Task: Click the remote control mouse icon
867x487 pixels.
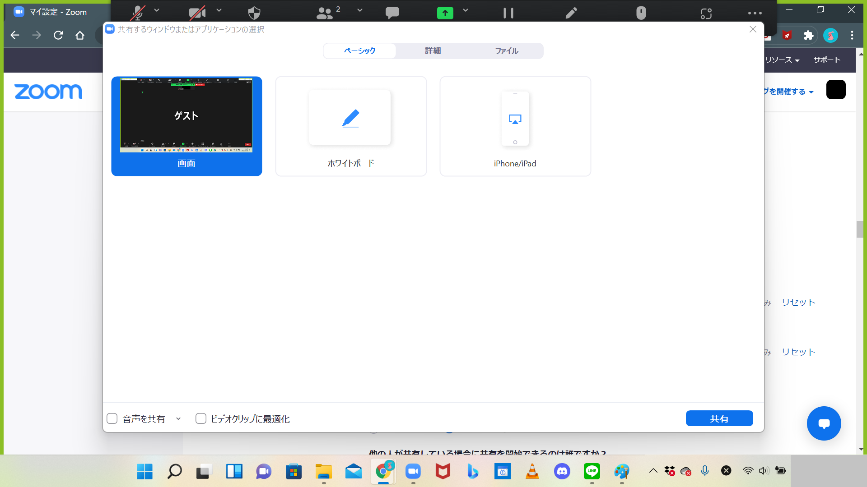Action: pos(641,13)
